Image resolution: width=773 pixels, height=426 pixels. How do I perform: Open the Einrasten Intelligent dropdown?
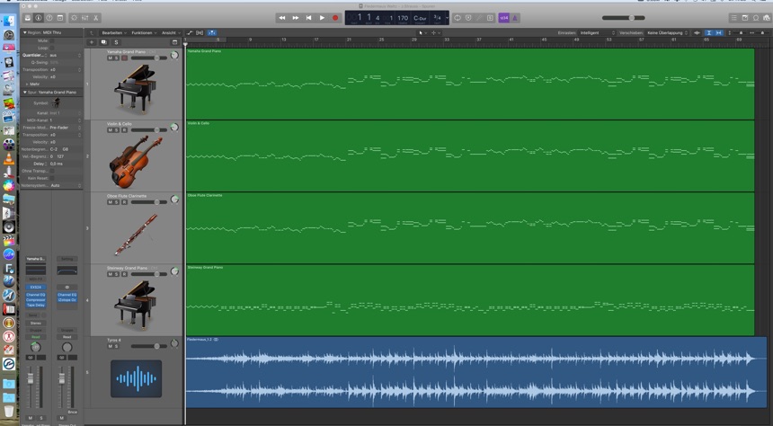598,32
